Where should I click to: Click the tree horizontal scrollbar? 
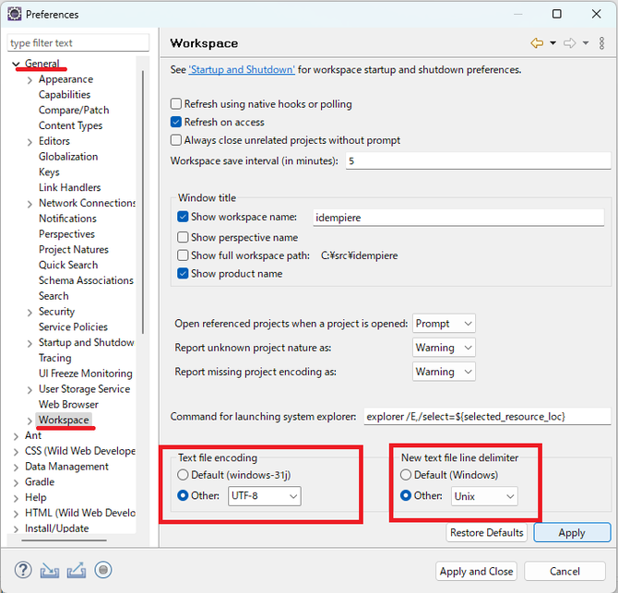[x=65, y=540]
